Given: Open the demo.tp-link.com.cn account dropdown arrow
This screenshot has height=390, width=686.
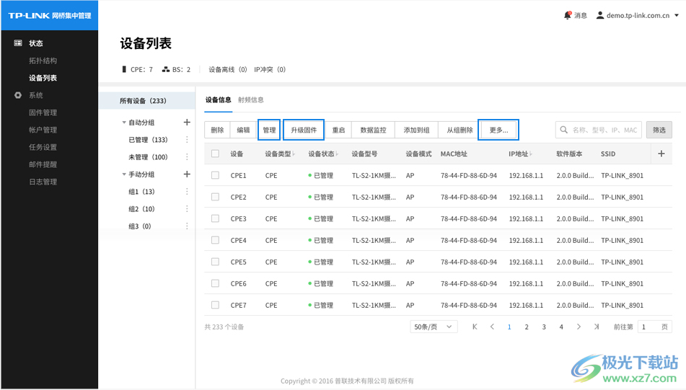Looking at the screenshot, I should click(677, 15).
